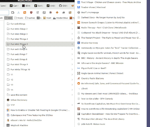Expand the 'Fun web things' folder arrow
The width and height of the screenshot is (150, 127).
coord(72,24)
